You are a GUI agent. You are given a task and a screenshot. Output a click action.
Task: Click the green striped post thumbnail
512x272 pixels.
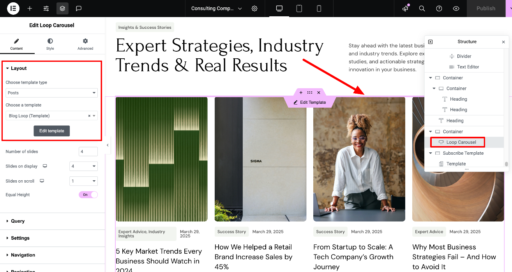pyautogui.click(x=162, y=159)
